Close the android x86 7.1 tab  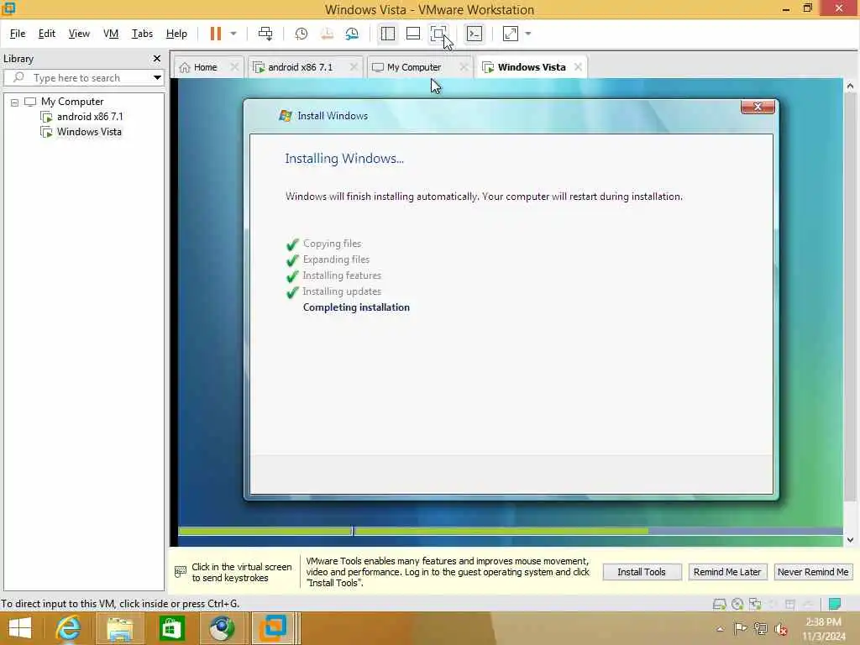[x=354, y=67]
